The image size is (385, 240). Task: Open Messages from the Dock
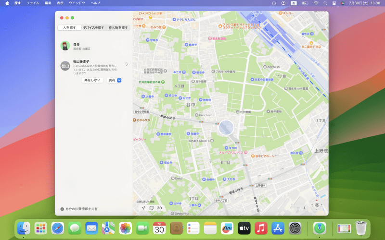point(75,228)
